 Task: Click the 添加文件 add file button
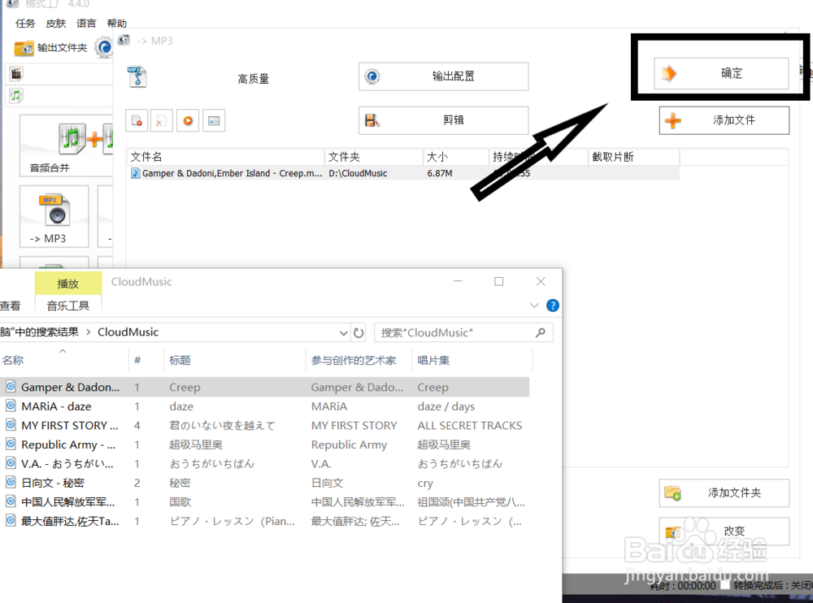pos(724,120)
